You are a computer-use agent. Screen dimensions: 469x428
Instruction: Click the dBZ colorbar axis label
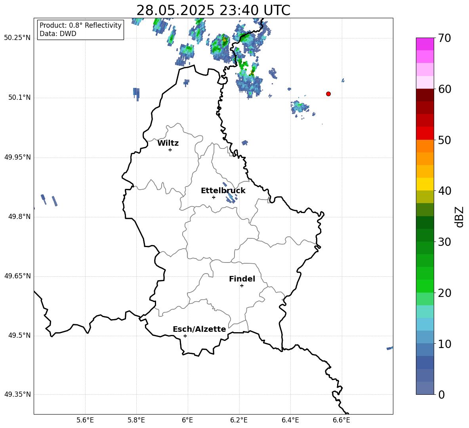coord(459,217)
